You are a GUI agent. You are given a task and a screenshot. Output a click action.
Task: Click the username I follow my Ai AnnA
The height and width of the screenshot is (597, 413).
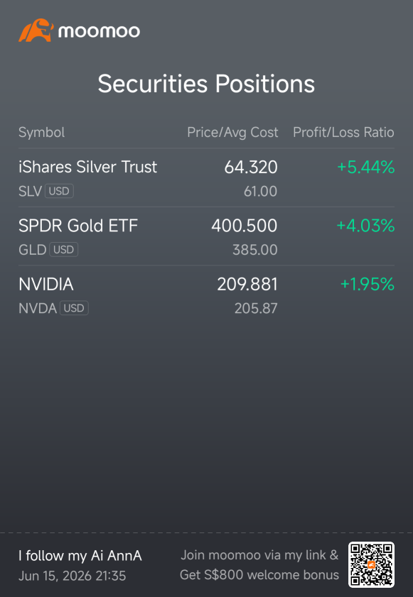(80, 556)
